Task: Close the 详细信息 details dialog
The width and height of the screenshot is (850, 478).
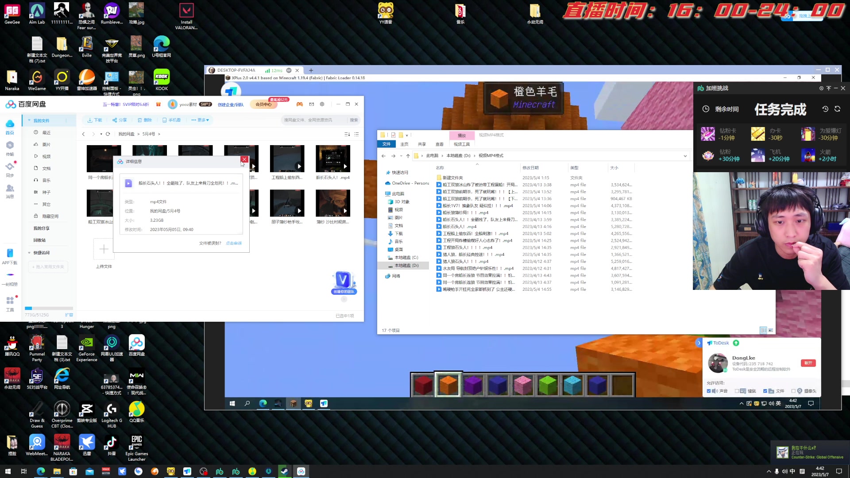Action: pos(244,160)
